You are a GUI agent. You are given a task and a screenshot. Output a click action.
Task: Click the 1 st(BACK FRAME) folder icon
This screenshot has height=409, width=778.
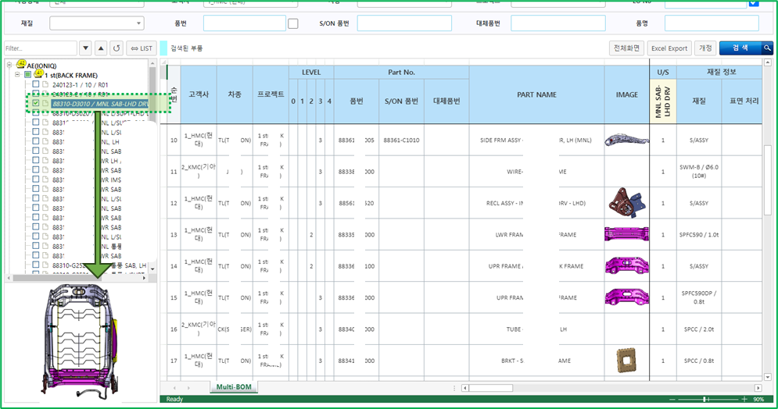click(x=39, y=74)
